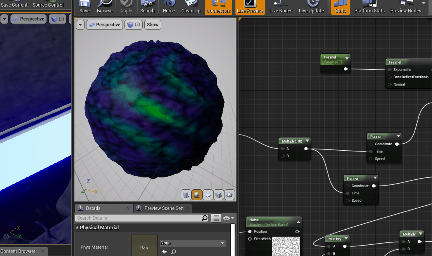Click the Details search magnifier icon
432x256 pixels.
tap(205, 218)
